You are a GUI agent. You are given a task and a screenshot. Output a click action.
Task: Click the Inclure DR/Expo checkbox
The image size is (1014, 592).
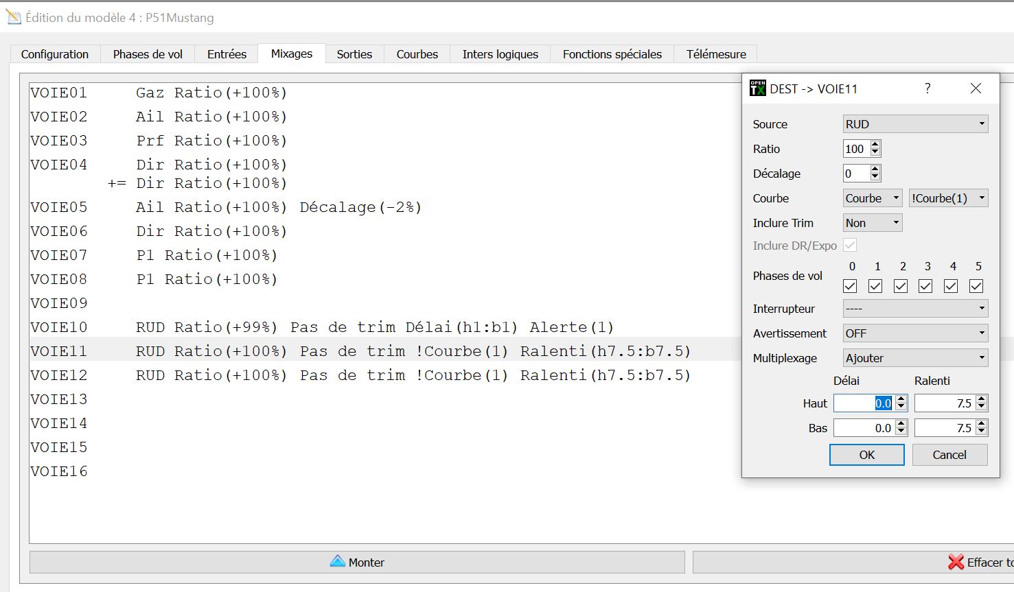[x=850, y=245]
